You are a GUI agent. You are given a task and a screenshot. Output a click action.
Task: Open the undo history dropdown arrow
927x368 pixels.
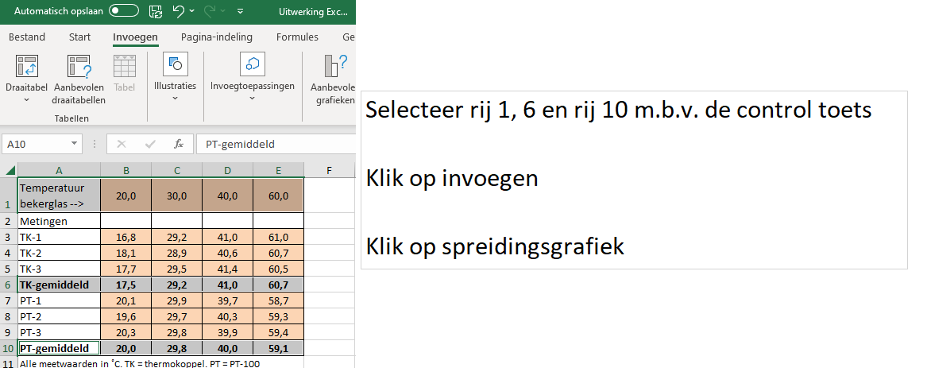pyautogui.click(x=193, y=13)
